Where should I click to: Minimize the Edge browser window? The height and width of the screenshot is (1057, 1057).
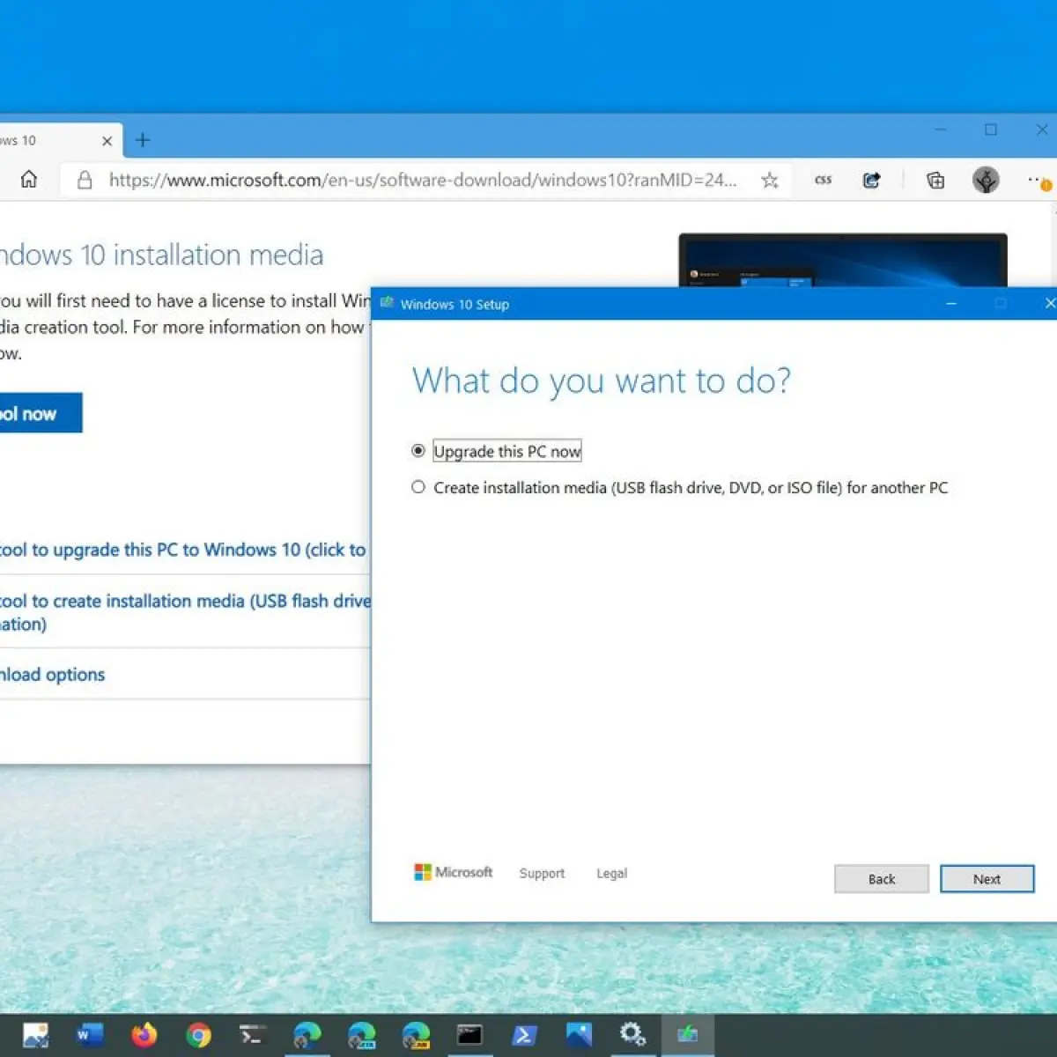point(941,129)
